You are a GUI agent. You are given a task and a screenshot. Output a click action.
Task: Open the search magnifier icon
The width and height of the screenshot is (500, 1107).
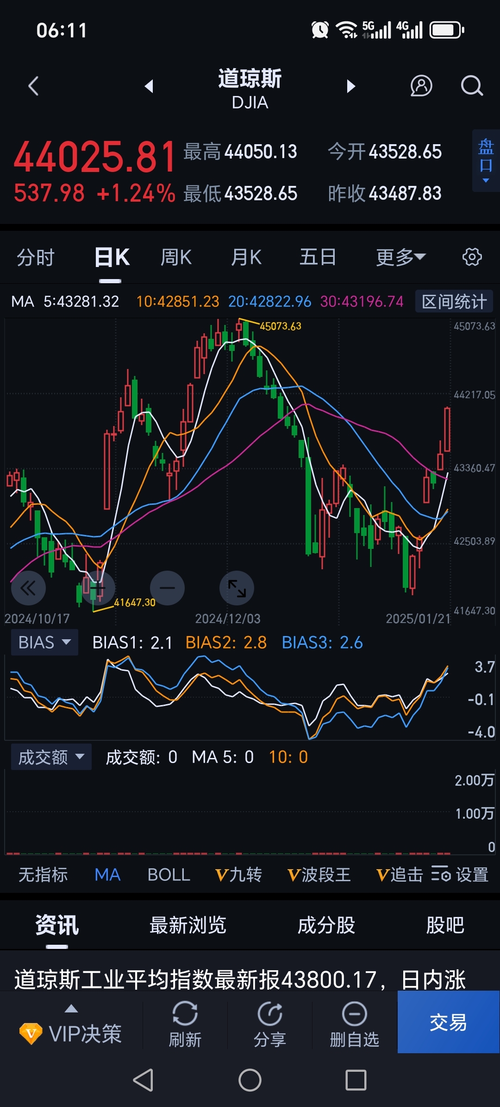tap(471, 86)
